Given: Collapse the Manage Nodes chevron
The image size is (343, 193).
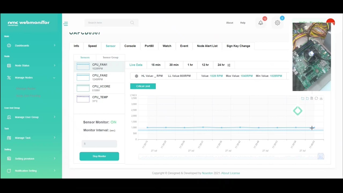Looking at the screenshot, I should coord(54,78).
